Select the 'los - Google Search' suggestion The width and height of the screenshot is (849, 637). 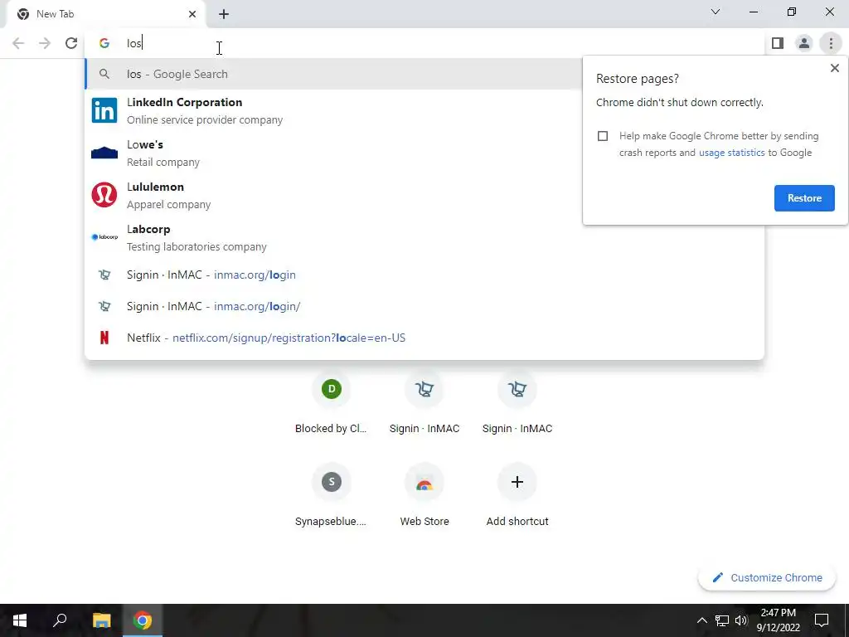pos(333,74)
